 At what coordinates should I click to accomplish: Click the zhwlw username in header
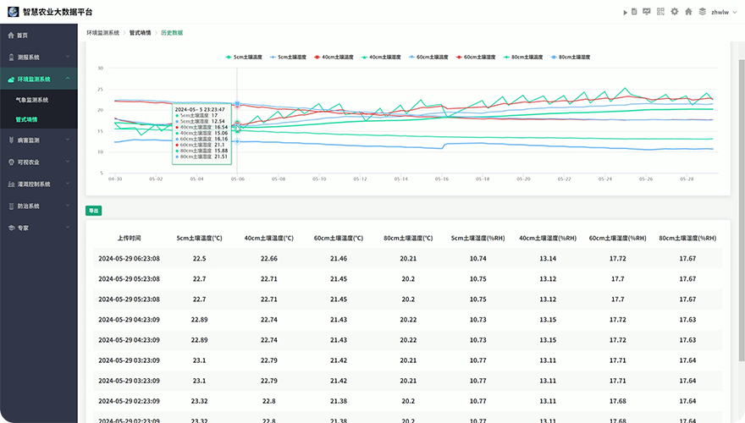point(720,13)
